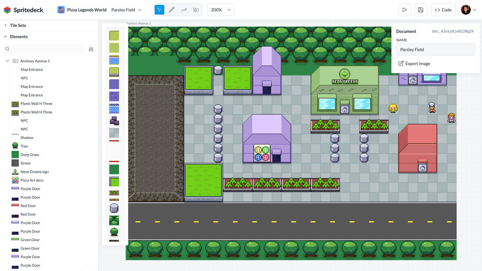The image size is (482, 271).
Task: Pick the water tile with purple edge
Action: [114, 109]
